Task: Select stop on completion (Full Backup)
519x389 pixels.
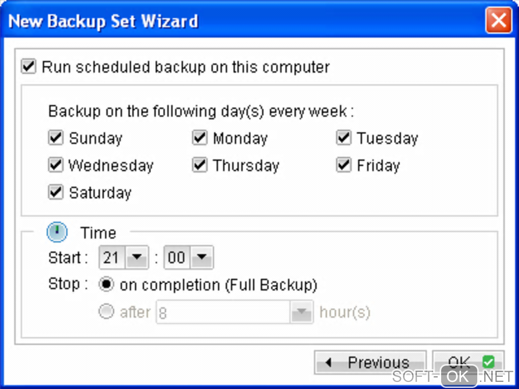Action: (106, 285)
